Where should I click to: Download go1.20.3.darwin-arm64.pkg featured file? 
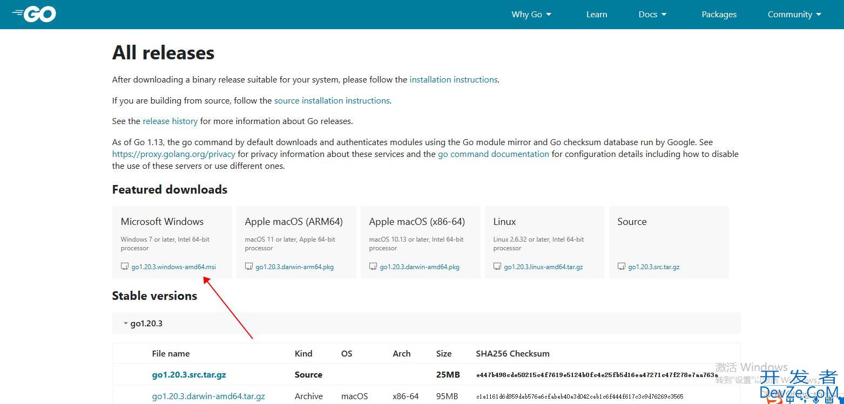coord(294,267)
